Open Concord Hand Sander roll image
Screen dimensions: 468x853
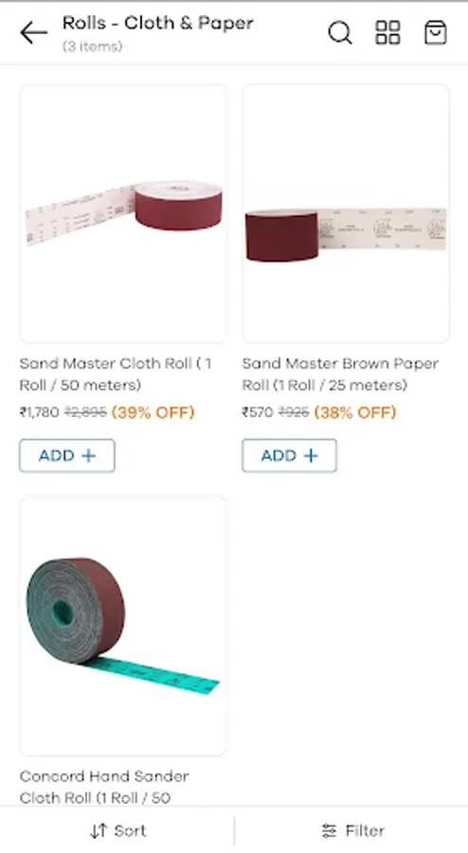123,626
